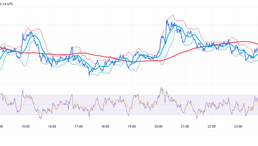
Task: Select the 19:00 time axis label
Action: [x=132, y=126]
